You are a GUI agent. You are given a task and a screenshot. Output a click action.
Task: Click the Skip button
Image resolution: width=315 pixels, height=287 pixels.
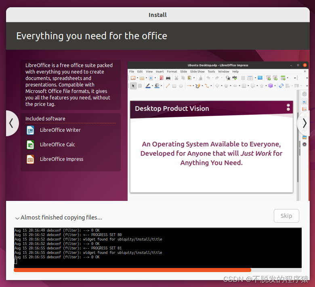[x=286, y=216]
